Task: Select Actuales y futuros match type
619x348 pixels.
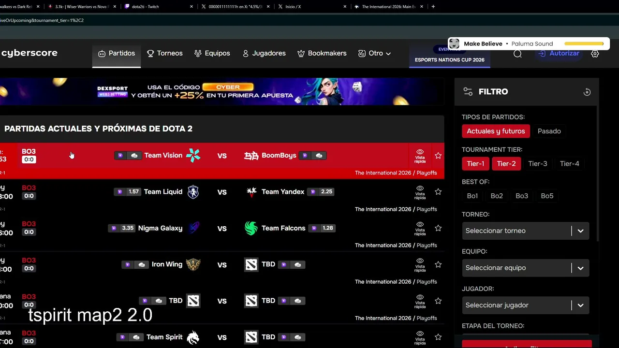Action: pyautogui.click(x=496, y=131)
